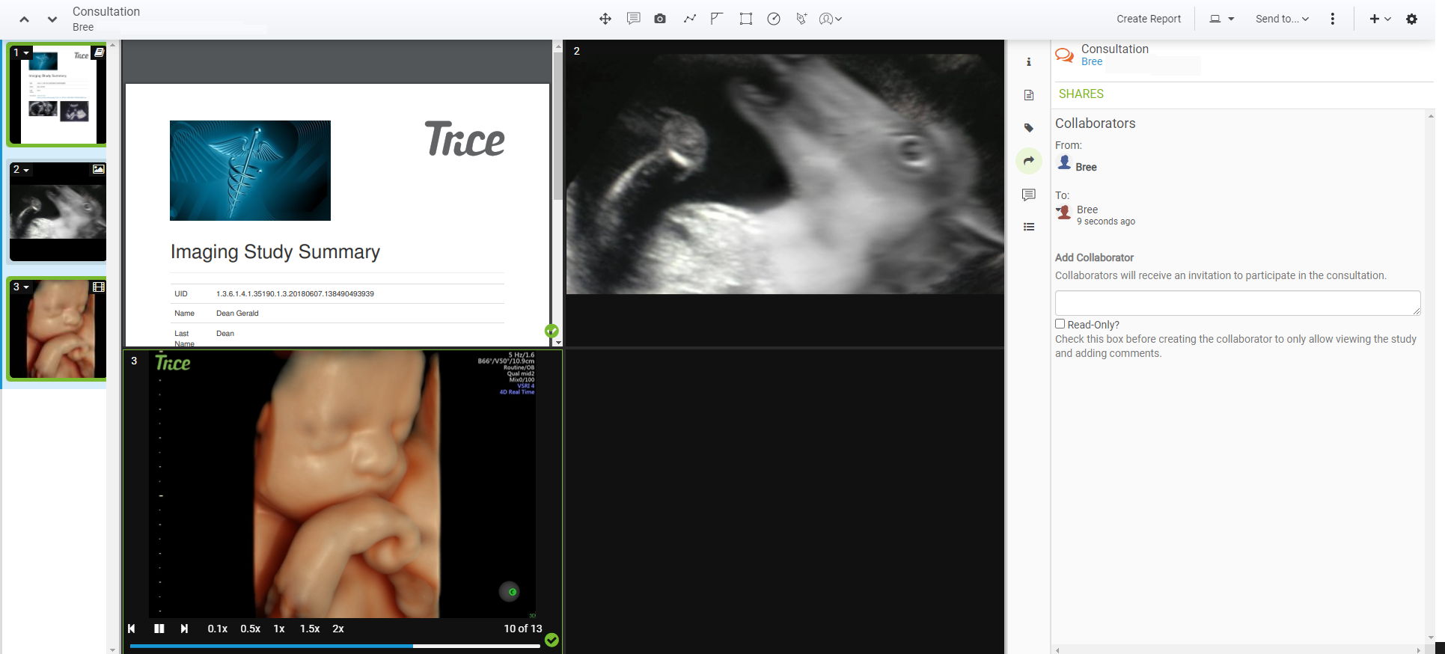
Task: Open the Bree link under Consultation
Action: [x=1092, y=61]
